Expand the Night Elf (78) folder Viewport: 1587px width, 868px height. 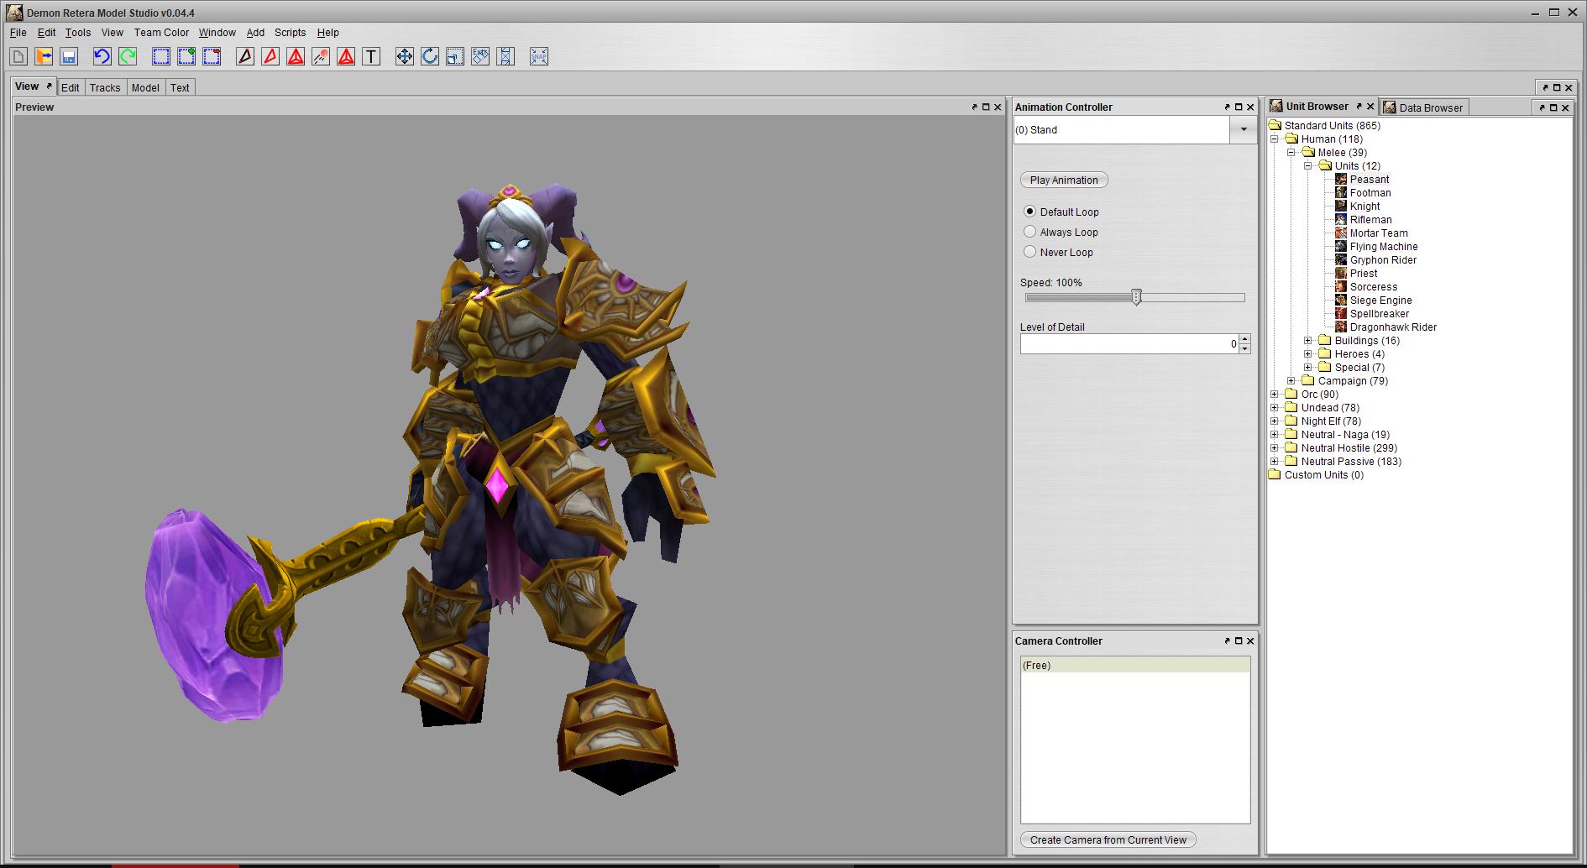pos(1274,421)
